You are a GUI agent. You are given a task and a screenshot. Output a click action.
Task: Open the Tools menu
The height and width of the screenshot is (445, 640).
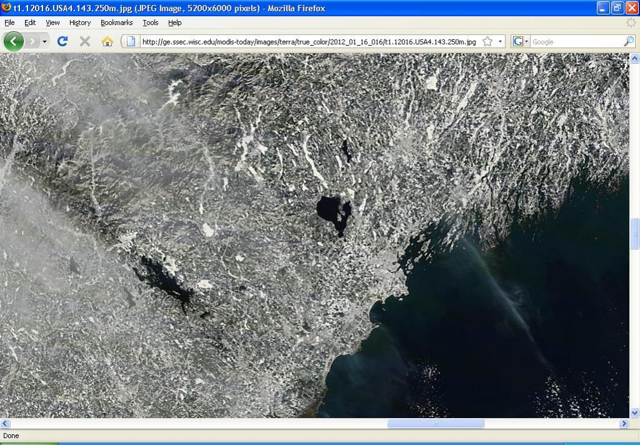coord(151,23)
